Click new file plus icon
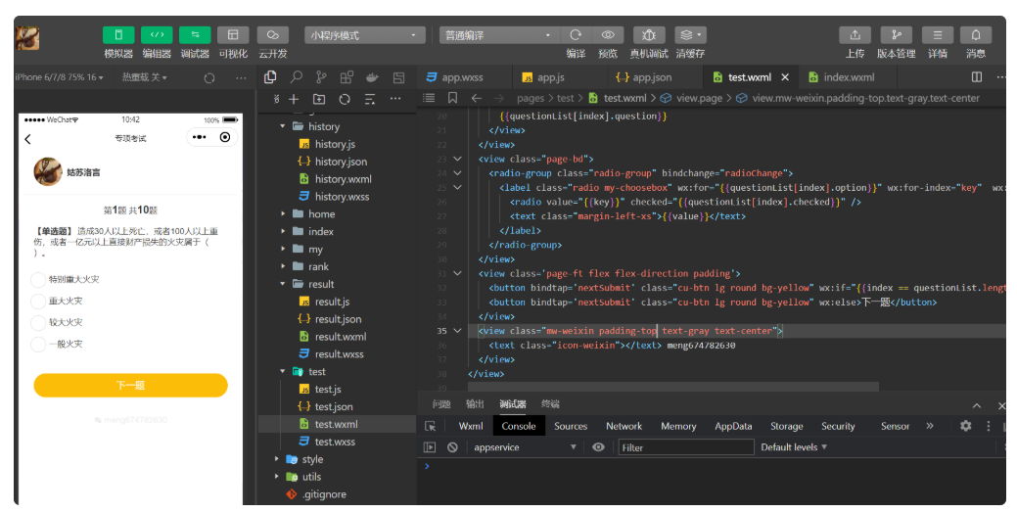 pos(294,99)
